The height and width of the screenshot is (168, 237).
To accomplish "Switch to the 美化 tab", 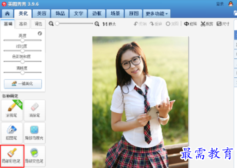I will (x=23, y=13).
